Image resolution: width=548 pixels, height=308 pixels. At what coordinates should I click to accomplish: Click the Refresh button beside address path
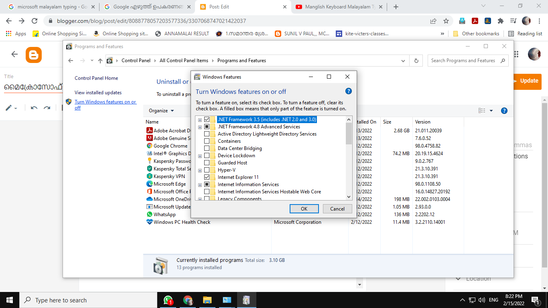pyautogui.click(x=416, y=61)
